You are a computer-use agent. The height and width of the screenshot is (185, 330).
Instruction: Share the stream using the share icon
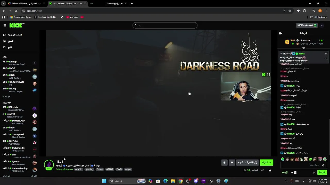pos(262,170)
